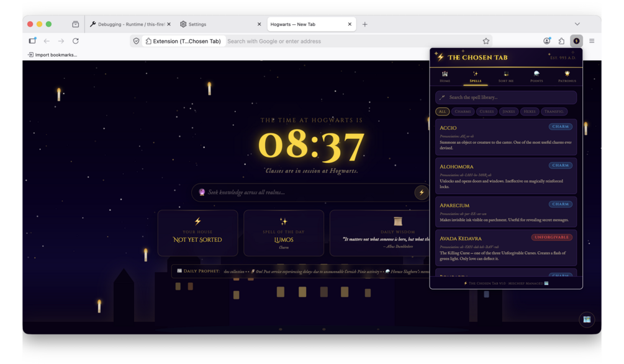Image resolution: width=624 pixels, height=364 pixels.
Task: Open Firefox hamburger application menu
Action: tap(592, 41)
